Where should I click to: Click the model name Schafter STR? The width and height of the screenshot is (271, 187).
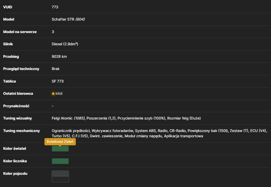click(x=63, y=19)
